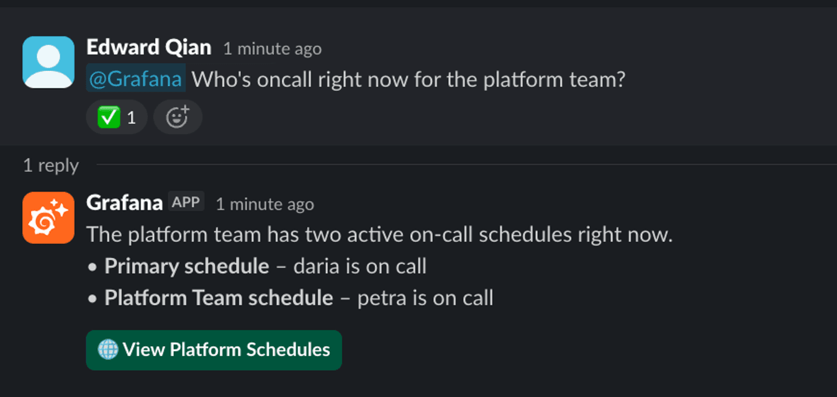Click the Grafana app icon
This screenshot has width=837, height=397.
coord(48,217)
